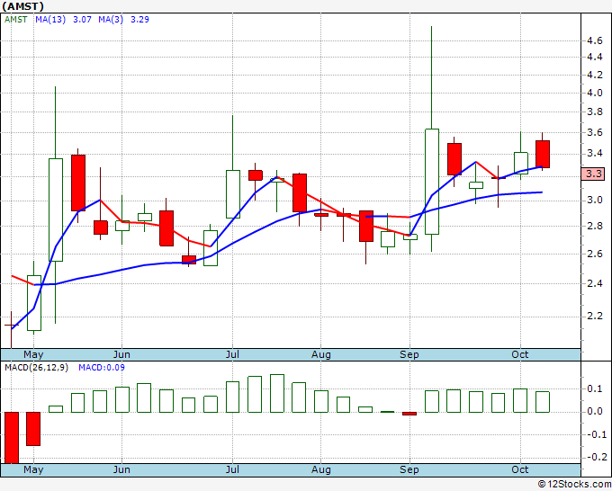Click the tall September candle with long upper wick
The height and width of the screenshot is (491, 612).
(x=432, y=182)
